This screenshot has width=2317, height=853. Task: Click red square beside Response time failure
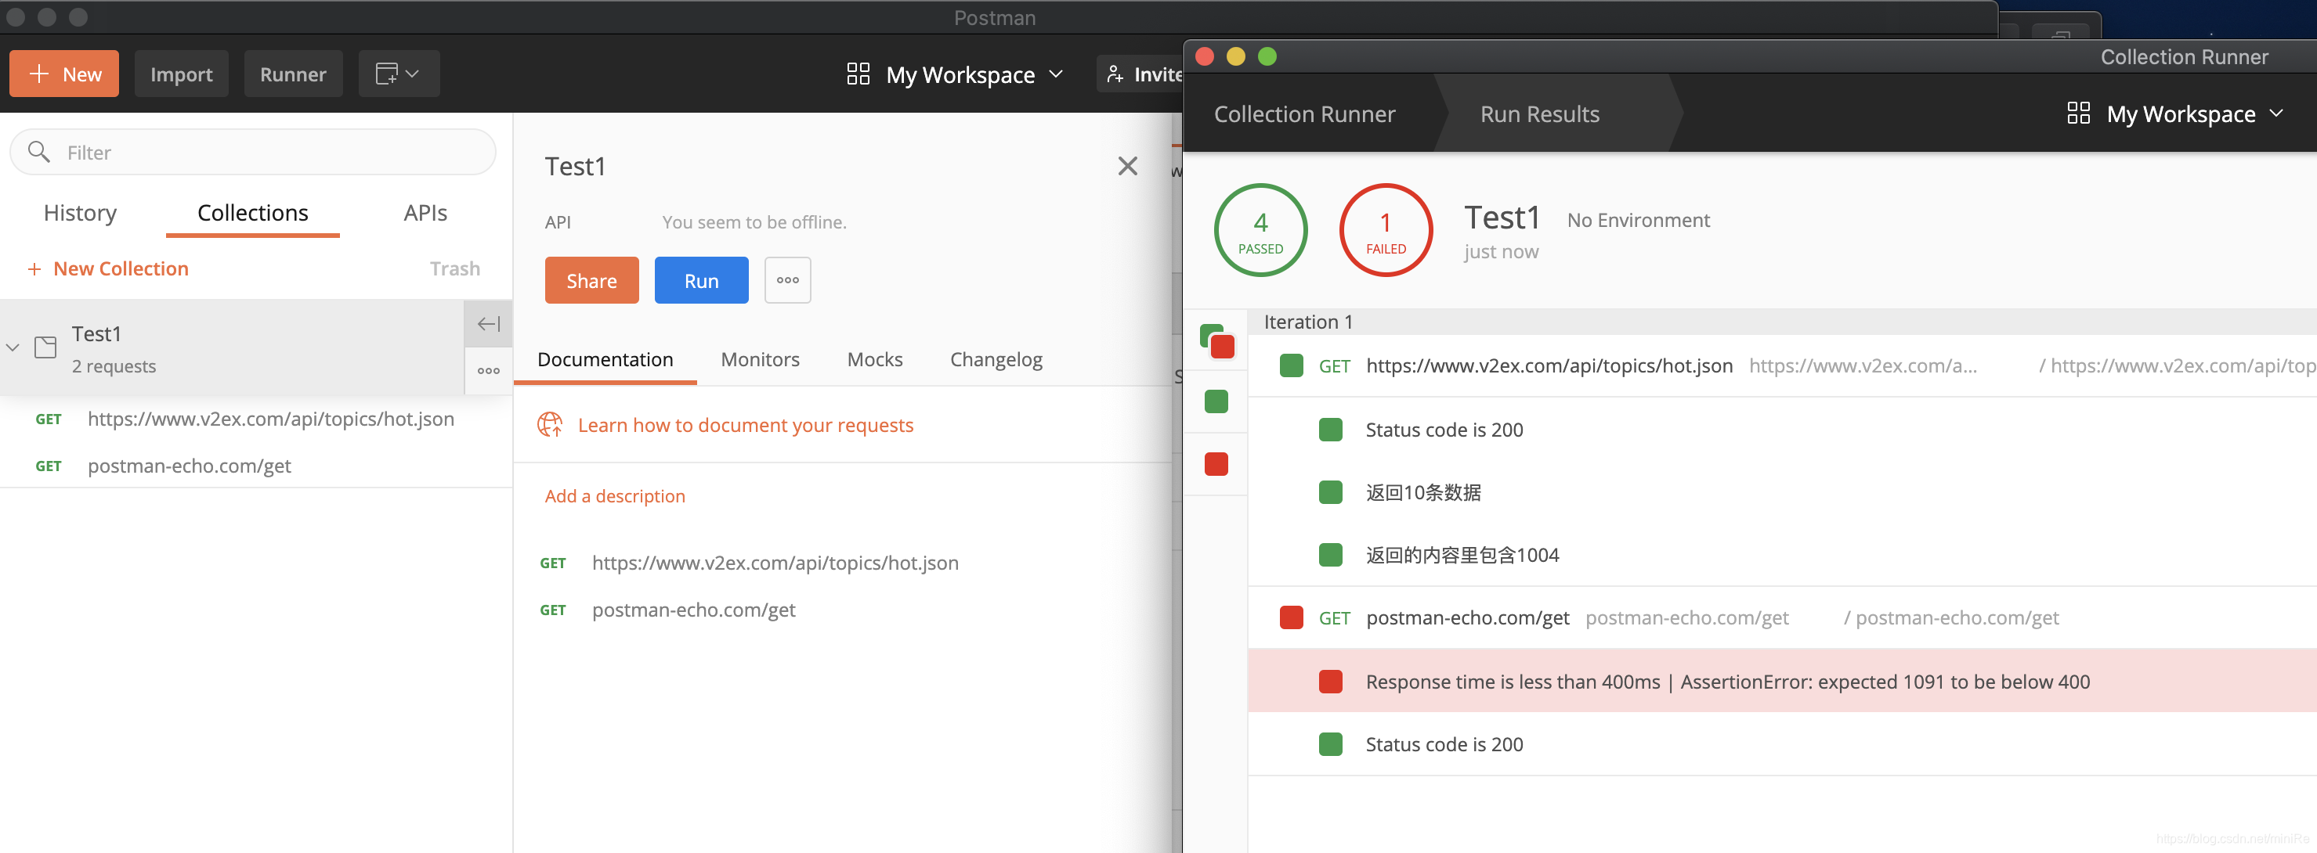click(x=1330, y=682)
